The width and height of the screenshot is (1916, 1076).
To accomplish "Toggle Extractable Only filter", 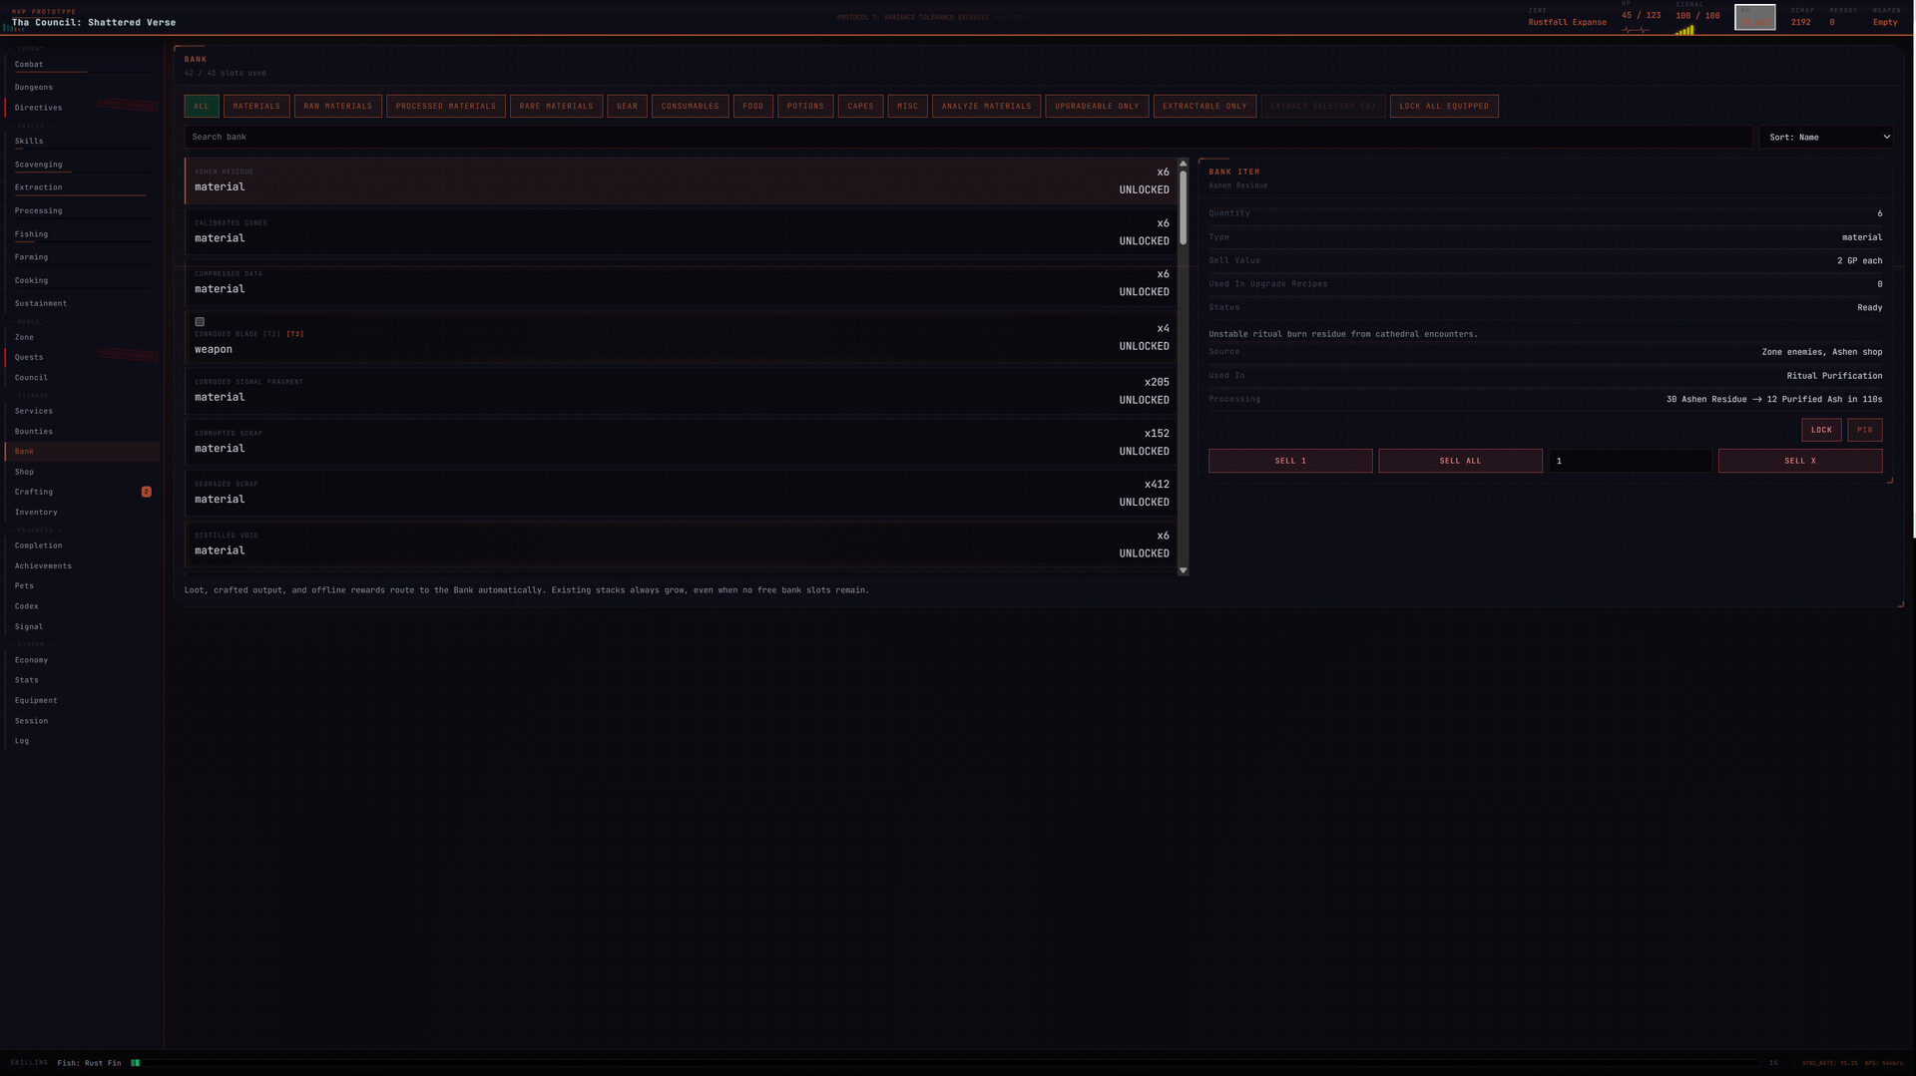I will [x=1204, y=106].
